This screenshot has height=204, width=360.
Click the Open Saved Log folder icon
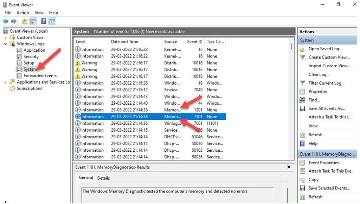click(x=302, y=49)
